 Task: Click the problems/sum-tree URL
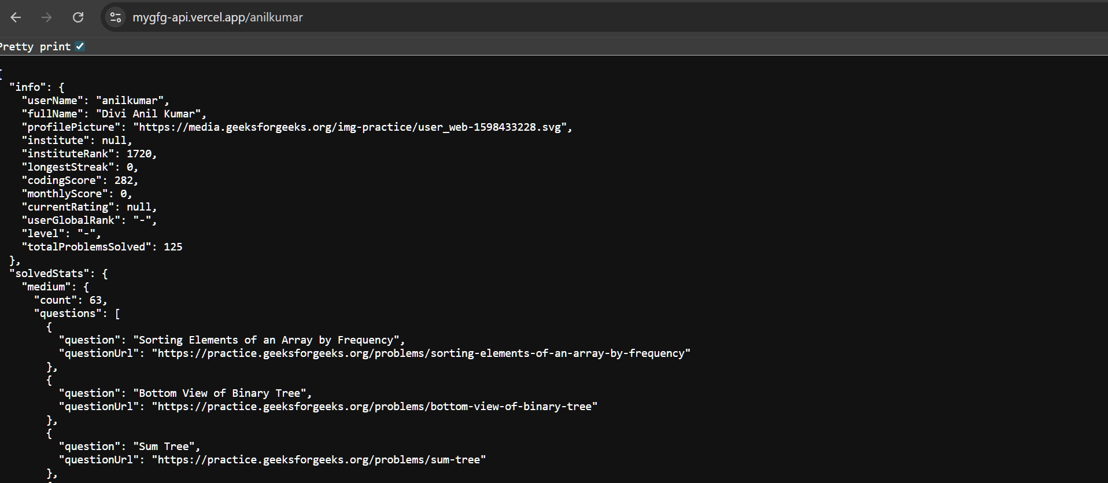tap(319, 460)
